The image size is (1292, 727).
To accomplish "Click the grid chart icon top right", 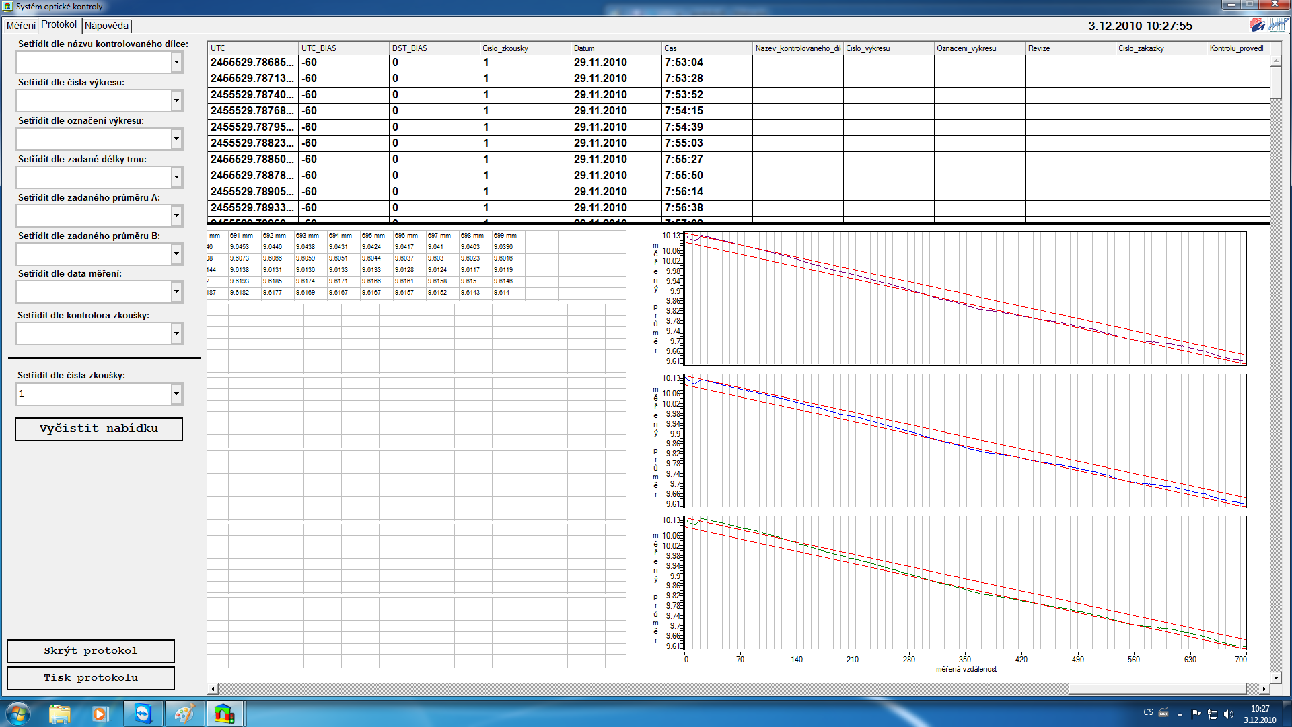I will (x=1278, y=25).
